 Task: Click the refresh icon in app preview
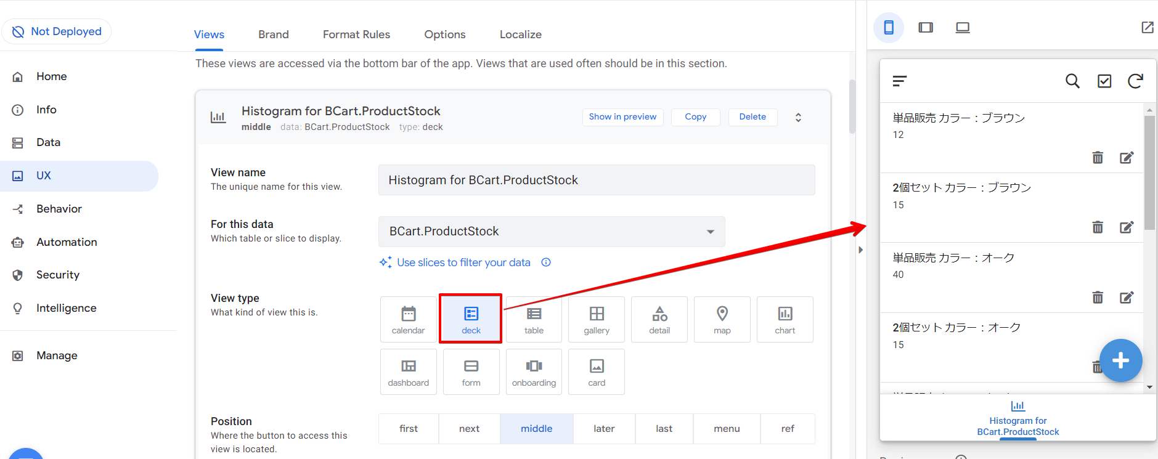tap(1135, 81)
